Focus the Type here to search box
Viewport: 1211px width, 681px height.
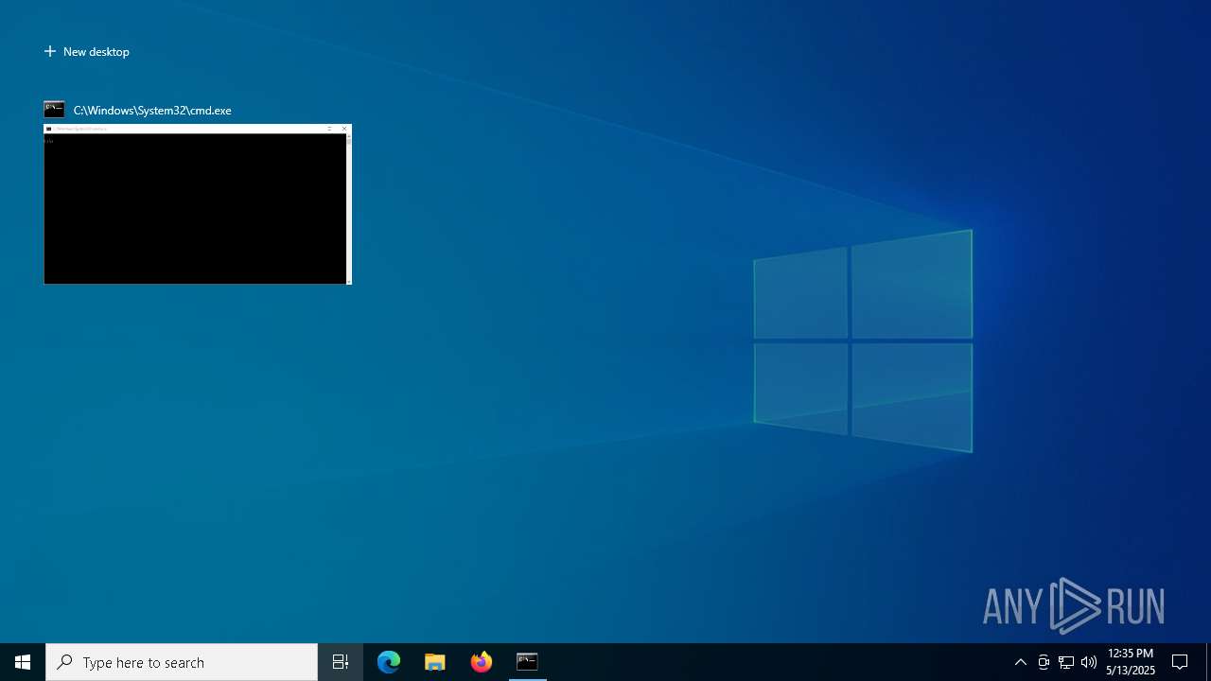tap(182, 662)
